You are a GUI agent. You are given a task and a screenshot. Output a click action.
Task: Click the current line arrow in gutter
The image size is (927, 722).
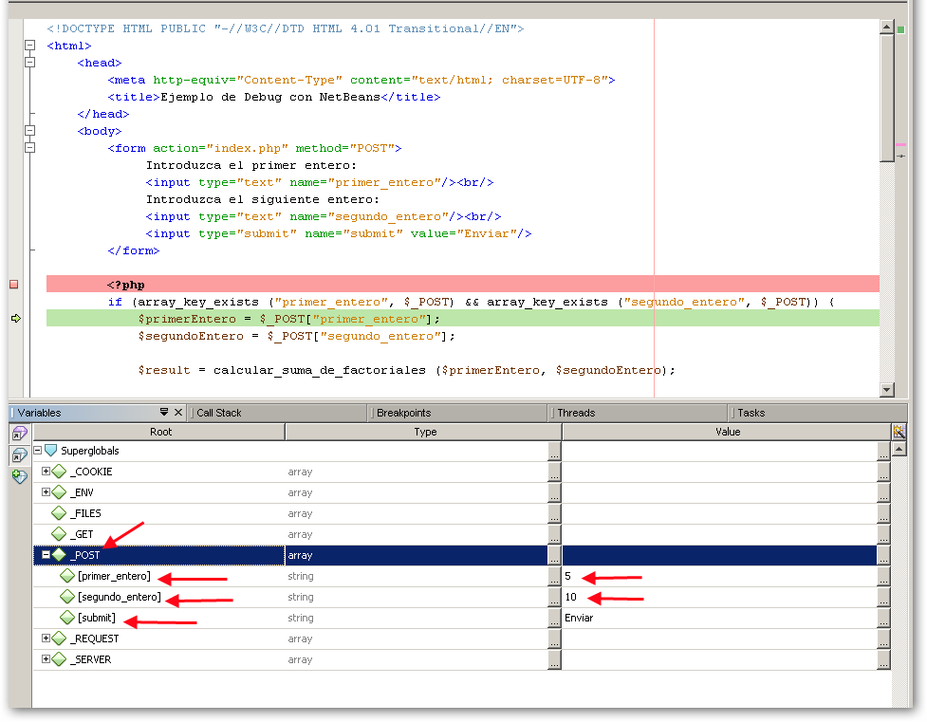(15, 319)
